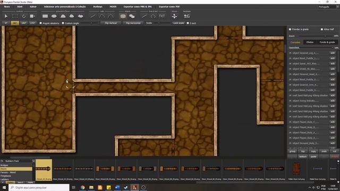Select the Bridges category
340x191 pixels.
(16, 165)
